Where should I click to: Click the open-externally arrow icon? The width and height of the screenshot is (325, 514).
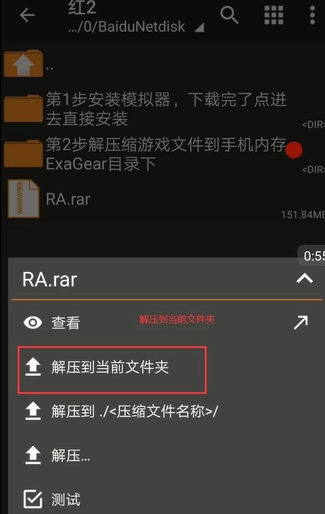(301, 322)
